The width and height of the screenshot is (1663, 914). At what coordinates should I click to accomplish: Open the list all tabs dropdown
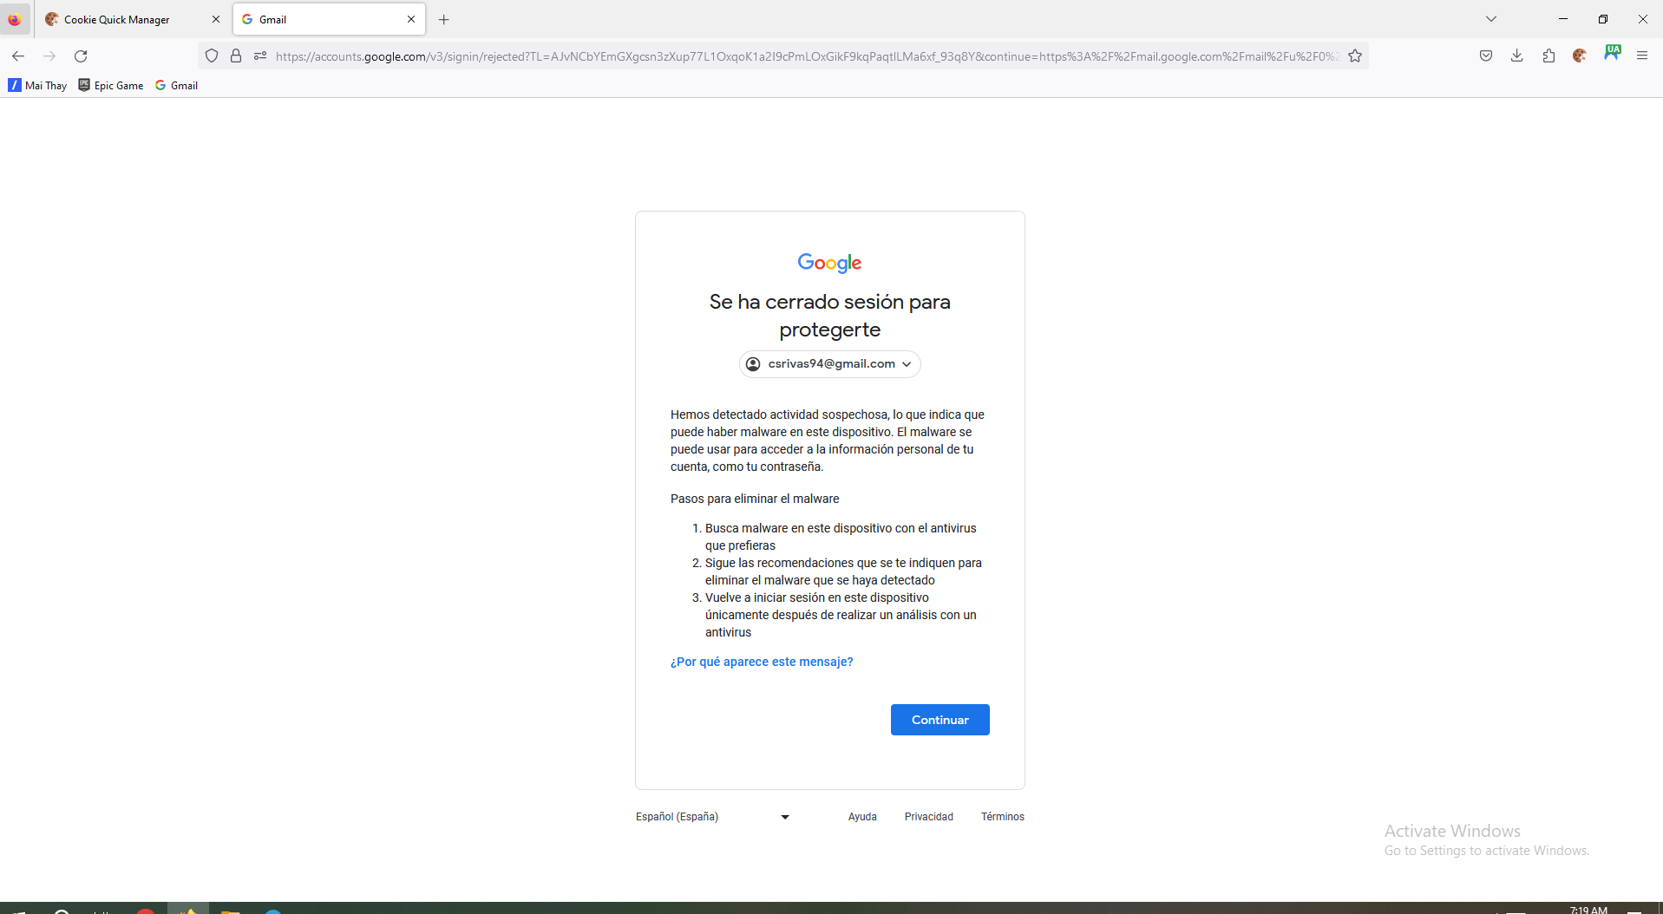1491,19
